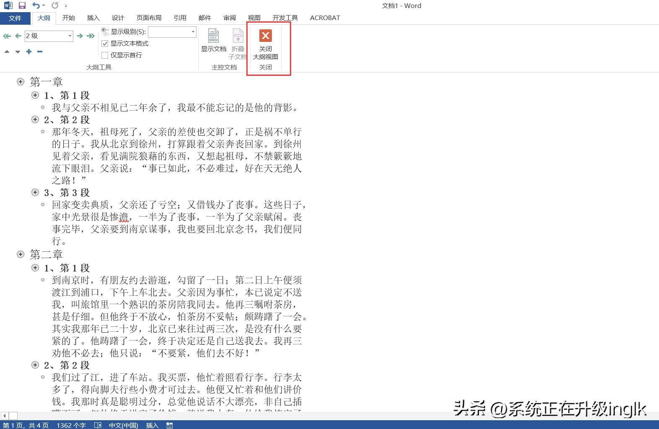The width and height of the screenshot is (659, 429).
Task: Select body bullet of 我们过了江 paragraph
Action: tap(43, 377)
